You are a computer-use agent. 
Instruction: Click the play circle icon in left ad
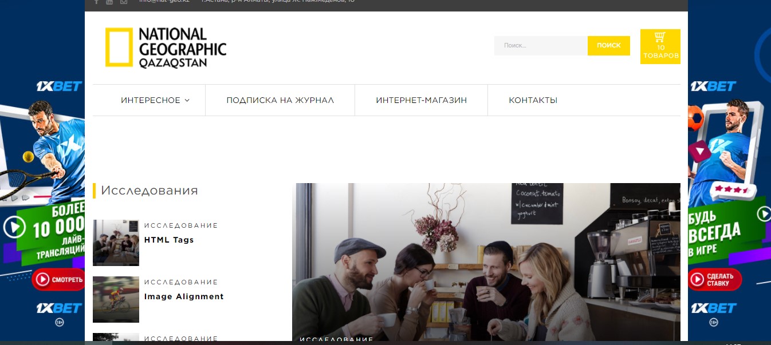click(14, 227)
